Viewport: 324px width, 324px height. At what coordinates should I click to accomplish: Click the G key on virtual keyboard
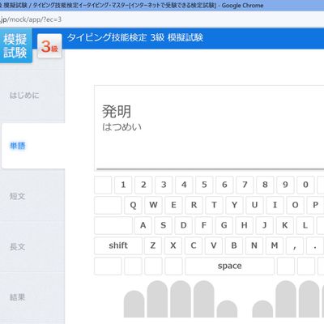coord(224,225)
